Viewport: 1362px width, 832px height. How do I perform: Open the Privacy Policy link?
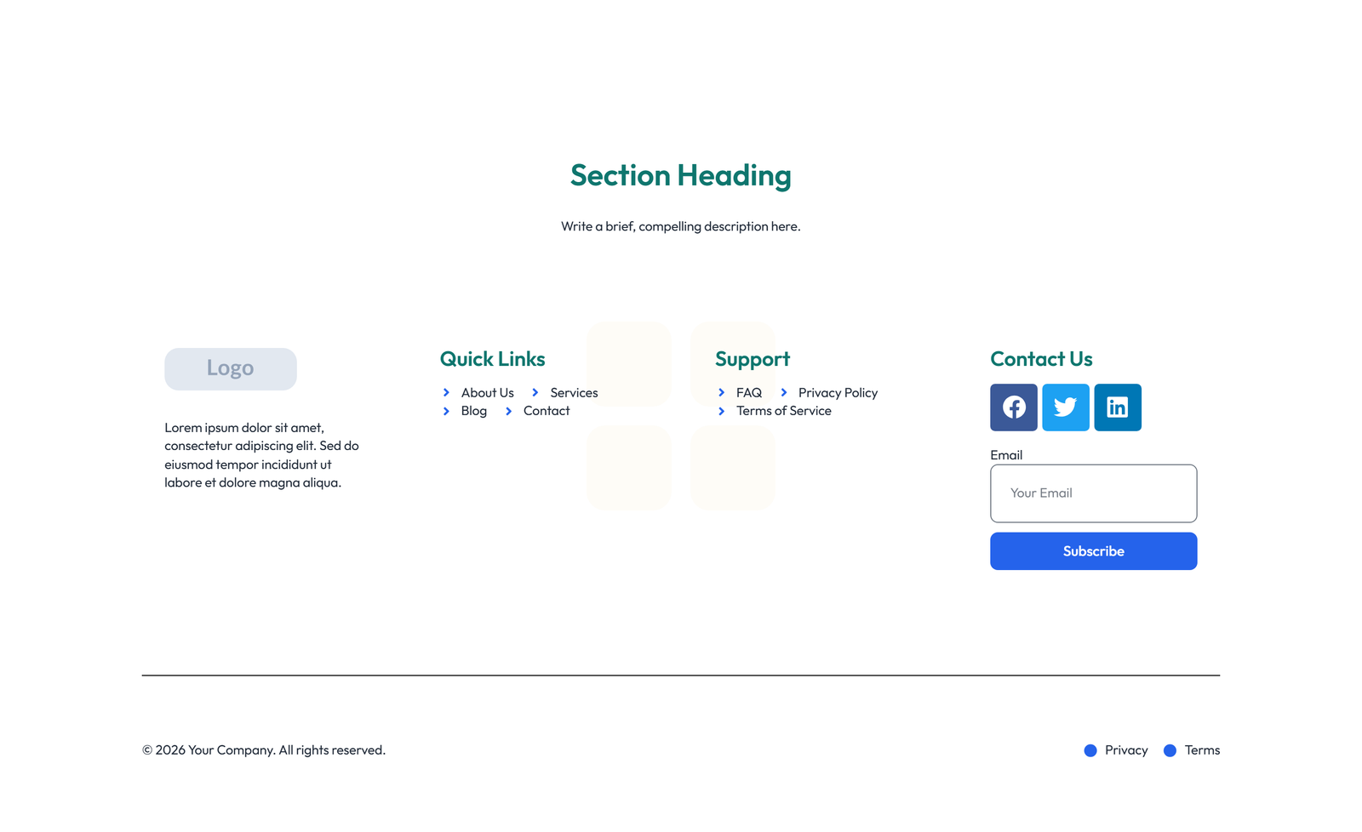(x=838, y=392)
